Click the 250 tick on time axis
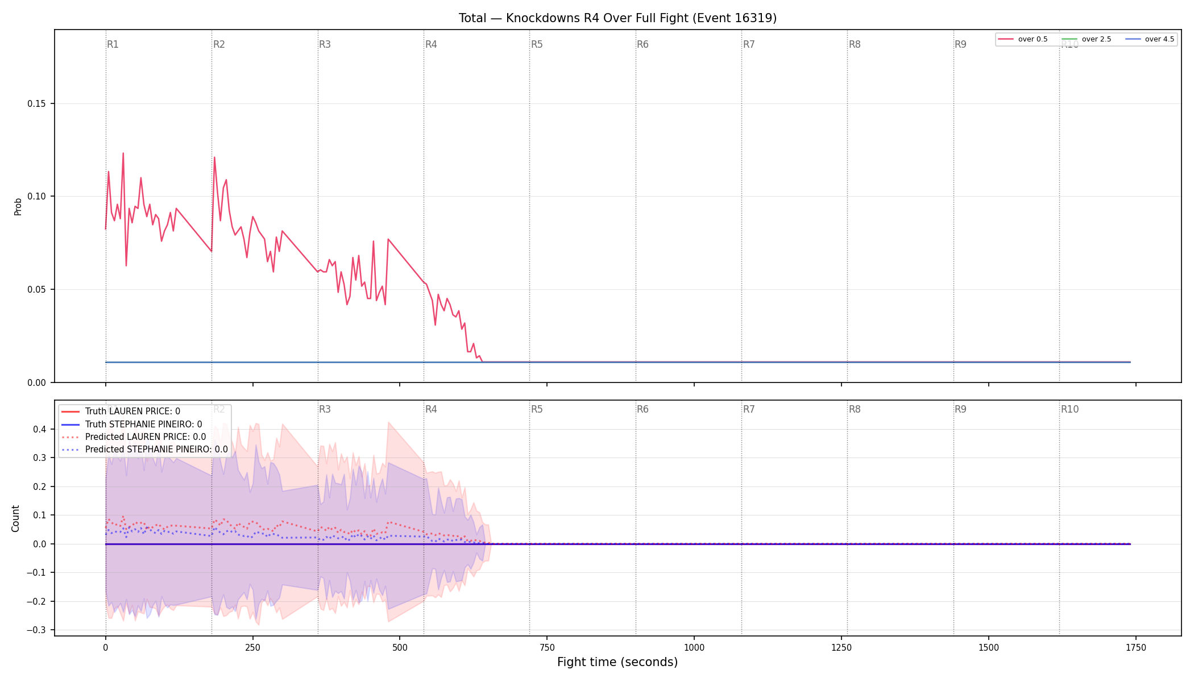The width and height of the screenshot is (1194, 682). coord(252,647)
